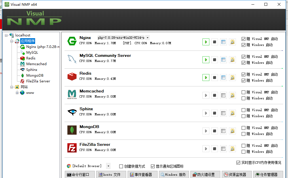
Task: View Redis log file icon
Action: (x=232, y=78)
